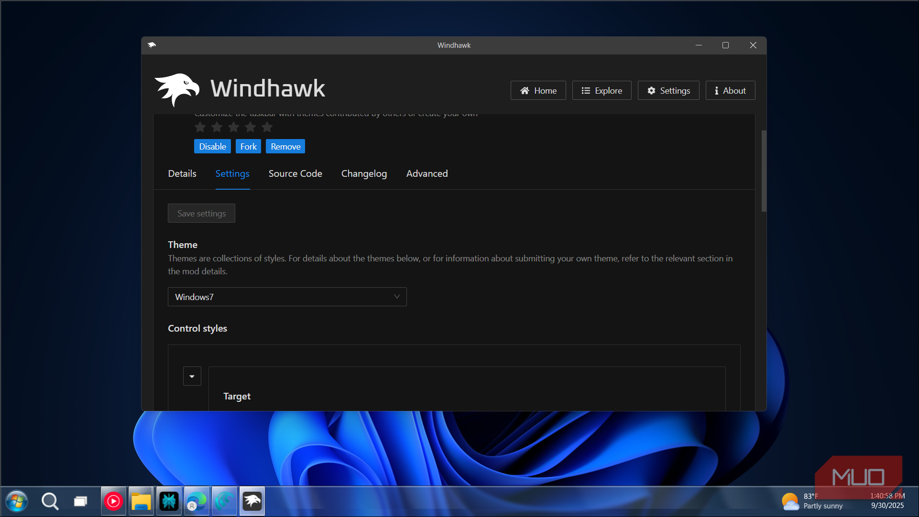919x517 pixels.
Task: Rate mod with the fifth star
Action: click(x=267, y=127)
